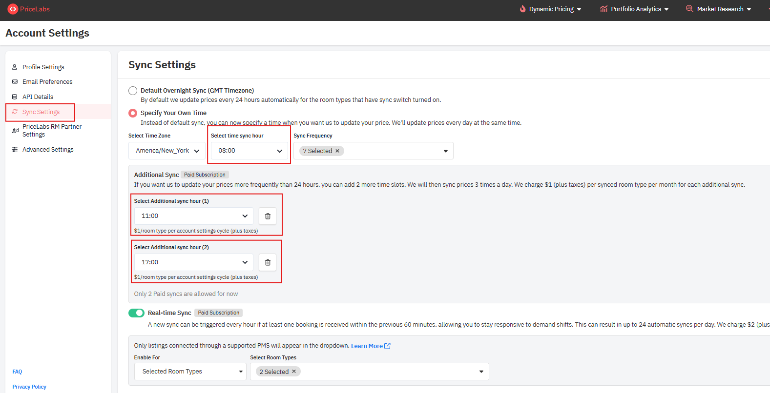Select Default Overnight Sync radio button

point(133,91)
